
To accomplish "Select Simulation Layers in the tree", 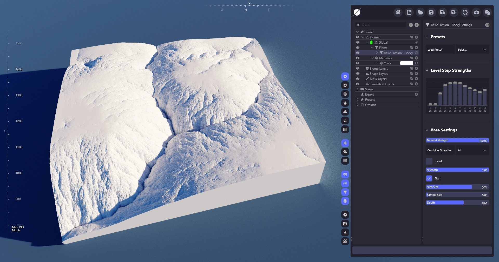I will [x=382, y=84].
